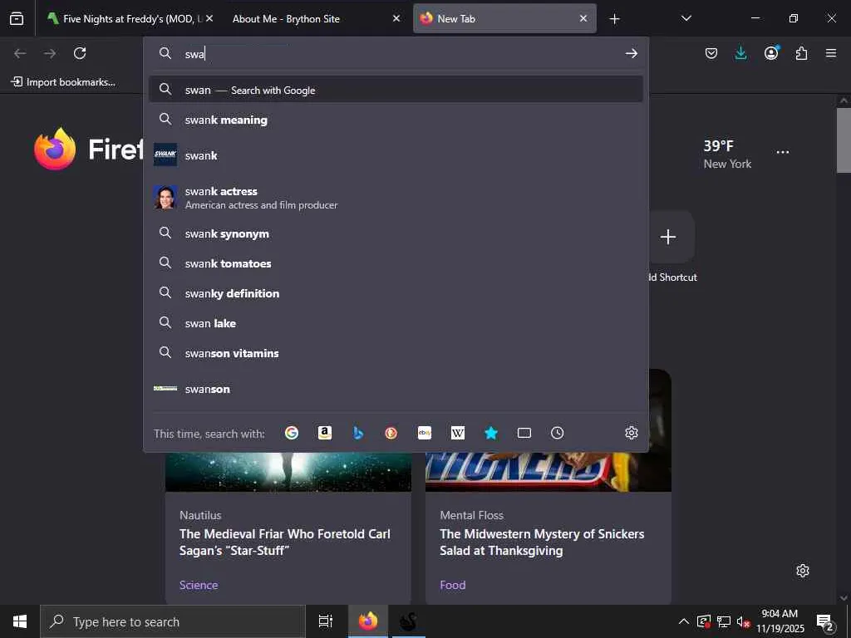
Task: Choose the swan lake suggestion
Action: tap(396, 323)
